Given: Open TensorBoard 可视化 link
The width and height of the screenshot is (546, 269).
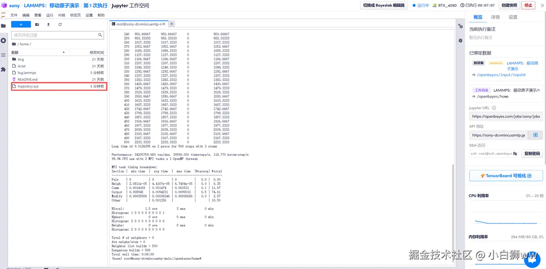Looking at the screenshot, I should tap(506, 176).
